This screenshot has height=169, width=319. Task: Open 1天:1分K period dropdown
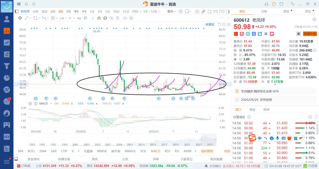tap(152, 12)
